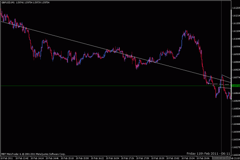Click the 1.61049 price axis label
The image size is (240, 160).
236,39
